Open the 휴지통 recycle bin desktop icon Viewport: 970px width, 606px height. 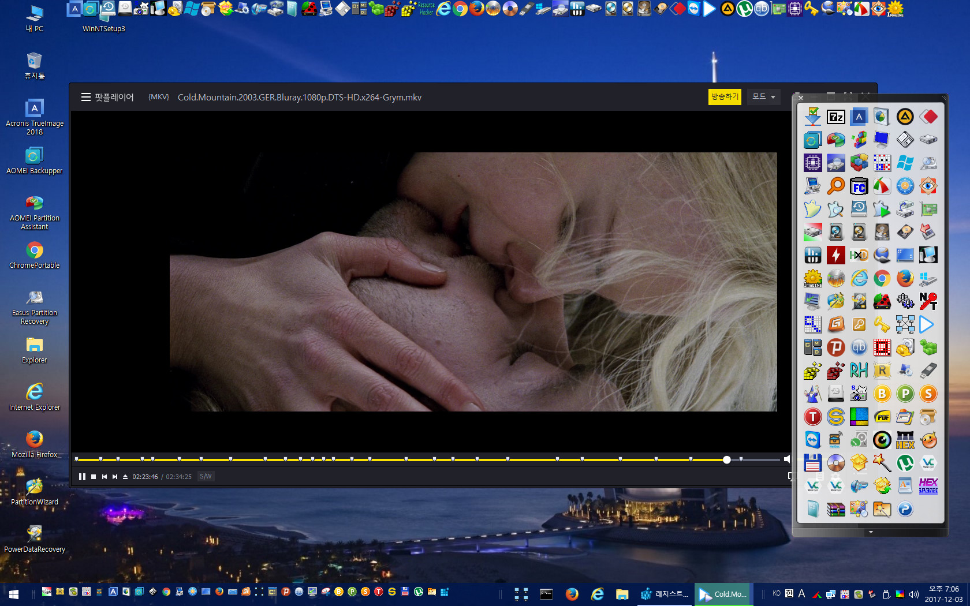(35, 66)
